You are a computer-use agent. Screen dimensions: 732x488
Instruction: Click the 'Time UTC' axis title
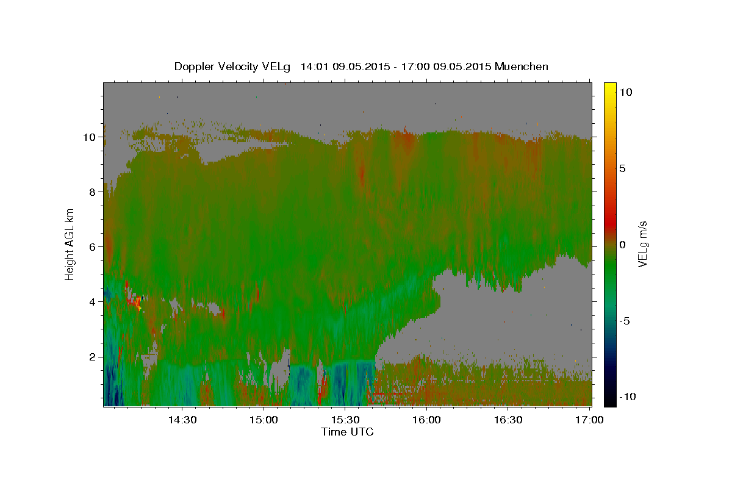(347, 432)
